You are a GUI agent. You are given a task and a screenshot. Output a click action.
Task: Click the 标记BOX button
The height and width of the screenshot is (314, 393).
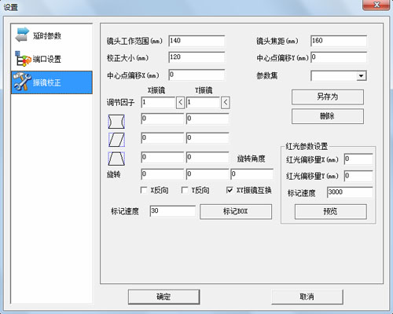click(x=236, y=211)
